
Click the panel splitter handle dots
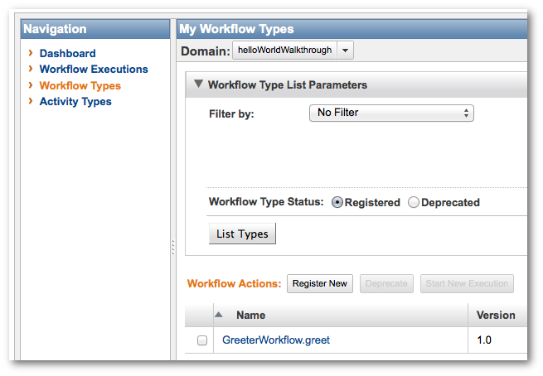[172, 248]
